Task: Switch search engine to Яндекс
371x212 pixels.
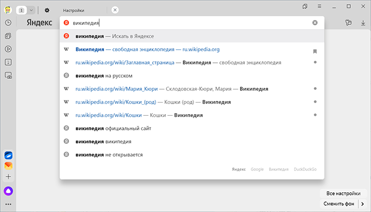Action: (238, 169)
